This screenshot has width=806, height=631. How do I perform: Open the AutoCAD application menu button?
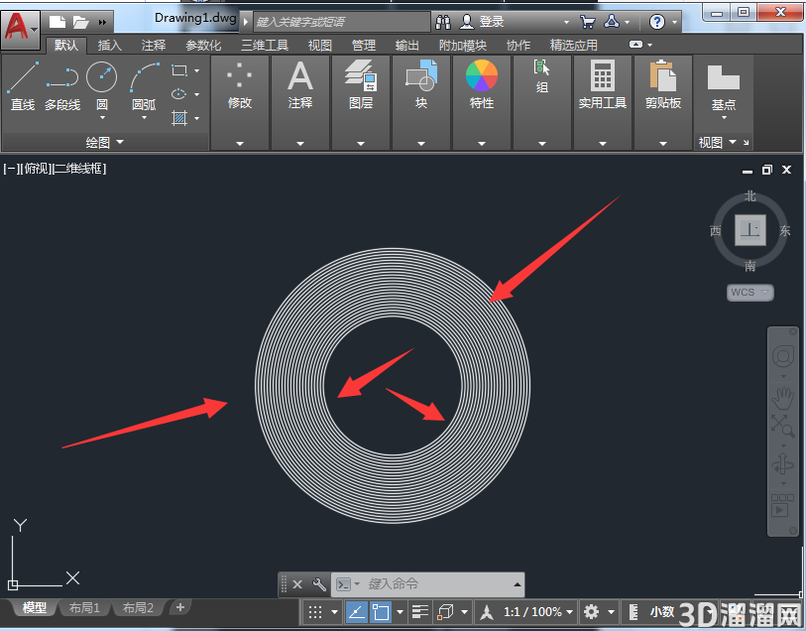[20, 29]
